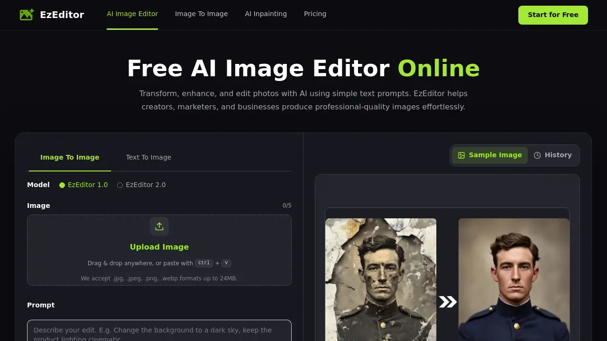Open the History view
The image size is (607, 341).
pyautogui.click(x=553, y=155)
